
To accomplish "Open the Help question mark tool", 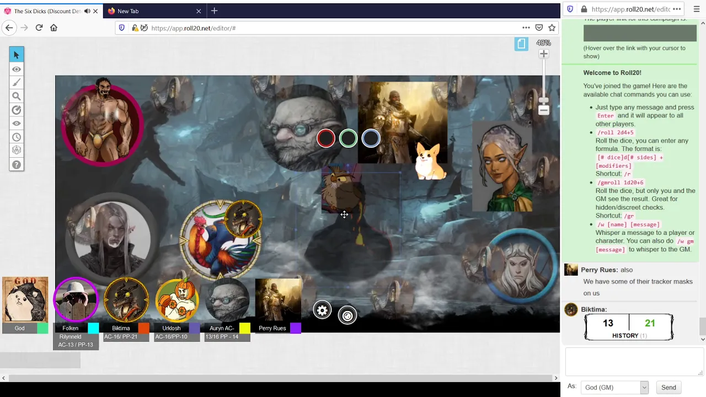I will [x=17, y=164].
